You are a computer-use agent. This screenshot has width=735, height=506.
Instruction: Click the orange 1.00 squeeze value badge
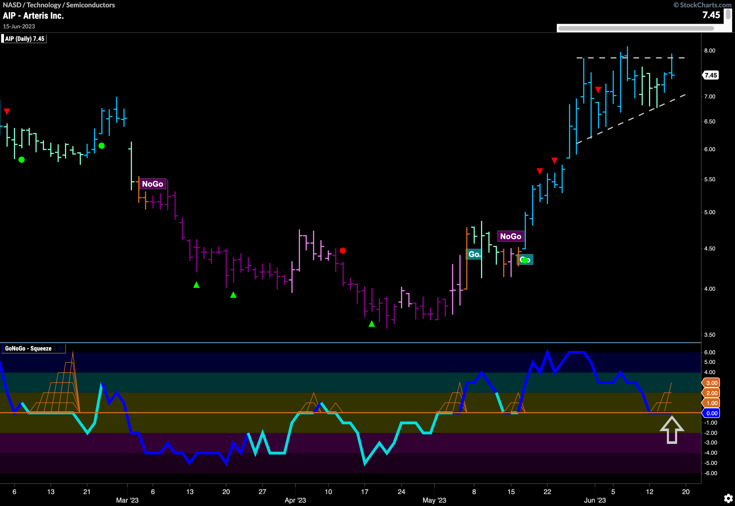point(711,403)
